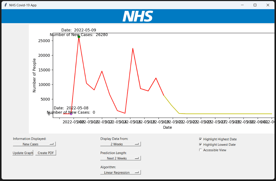Click the purple lowest-point marker on graph
The height and width of the screenshot is (181, 276).
(71, 114)
